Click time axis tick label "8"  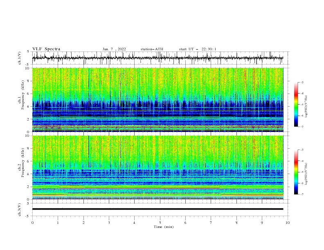[236, 223]
